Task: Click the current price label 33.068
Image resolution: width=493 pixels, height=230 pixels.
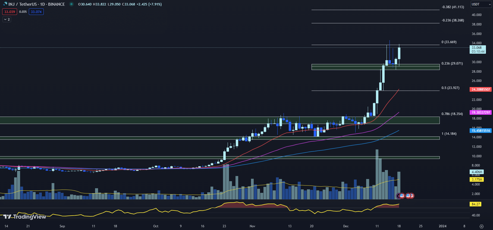Action: 477,48
